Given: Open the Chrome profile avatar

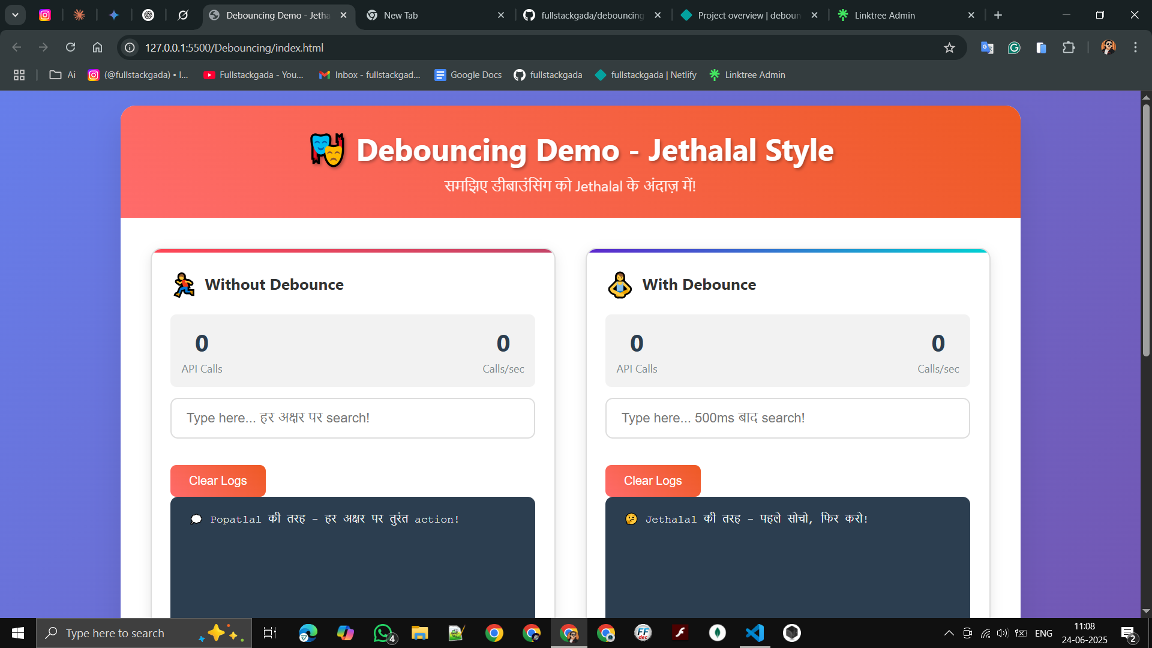Looking at the screenshot, I should click(1108, 47).
